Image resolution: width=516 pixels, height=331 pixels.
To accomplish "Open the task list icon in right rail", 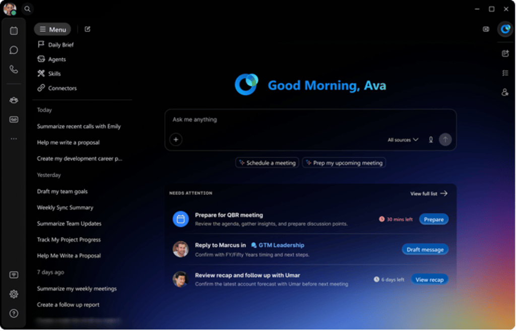I will (x=505, y=73).
